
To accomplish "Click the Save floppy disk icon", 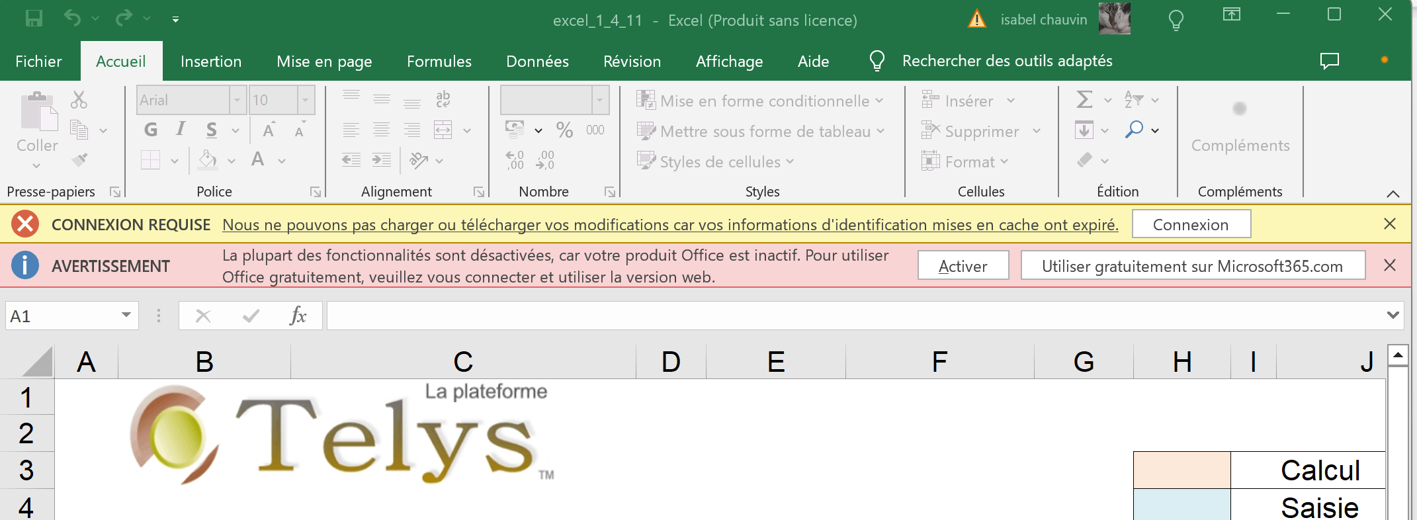I will tap(34, 19).
